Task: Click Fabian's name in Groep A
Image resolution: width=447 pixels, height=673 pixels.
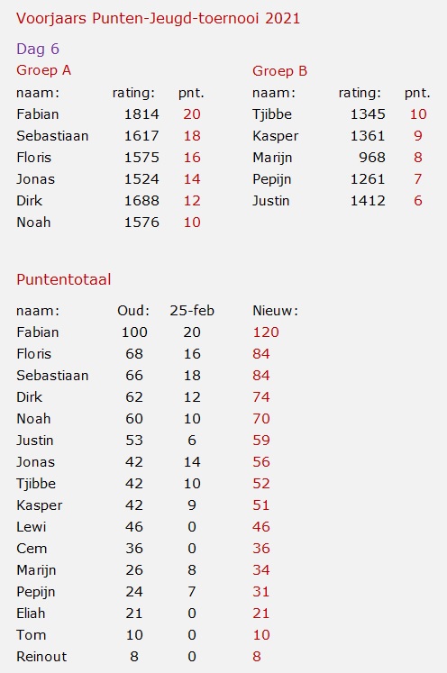Action: [38, 114]
